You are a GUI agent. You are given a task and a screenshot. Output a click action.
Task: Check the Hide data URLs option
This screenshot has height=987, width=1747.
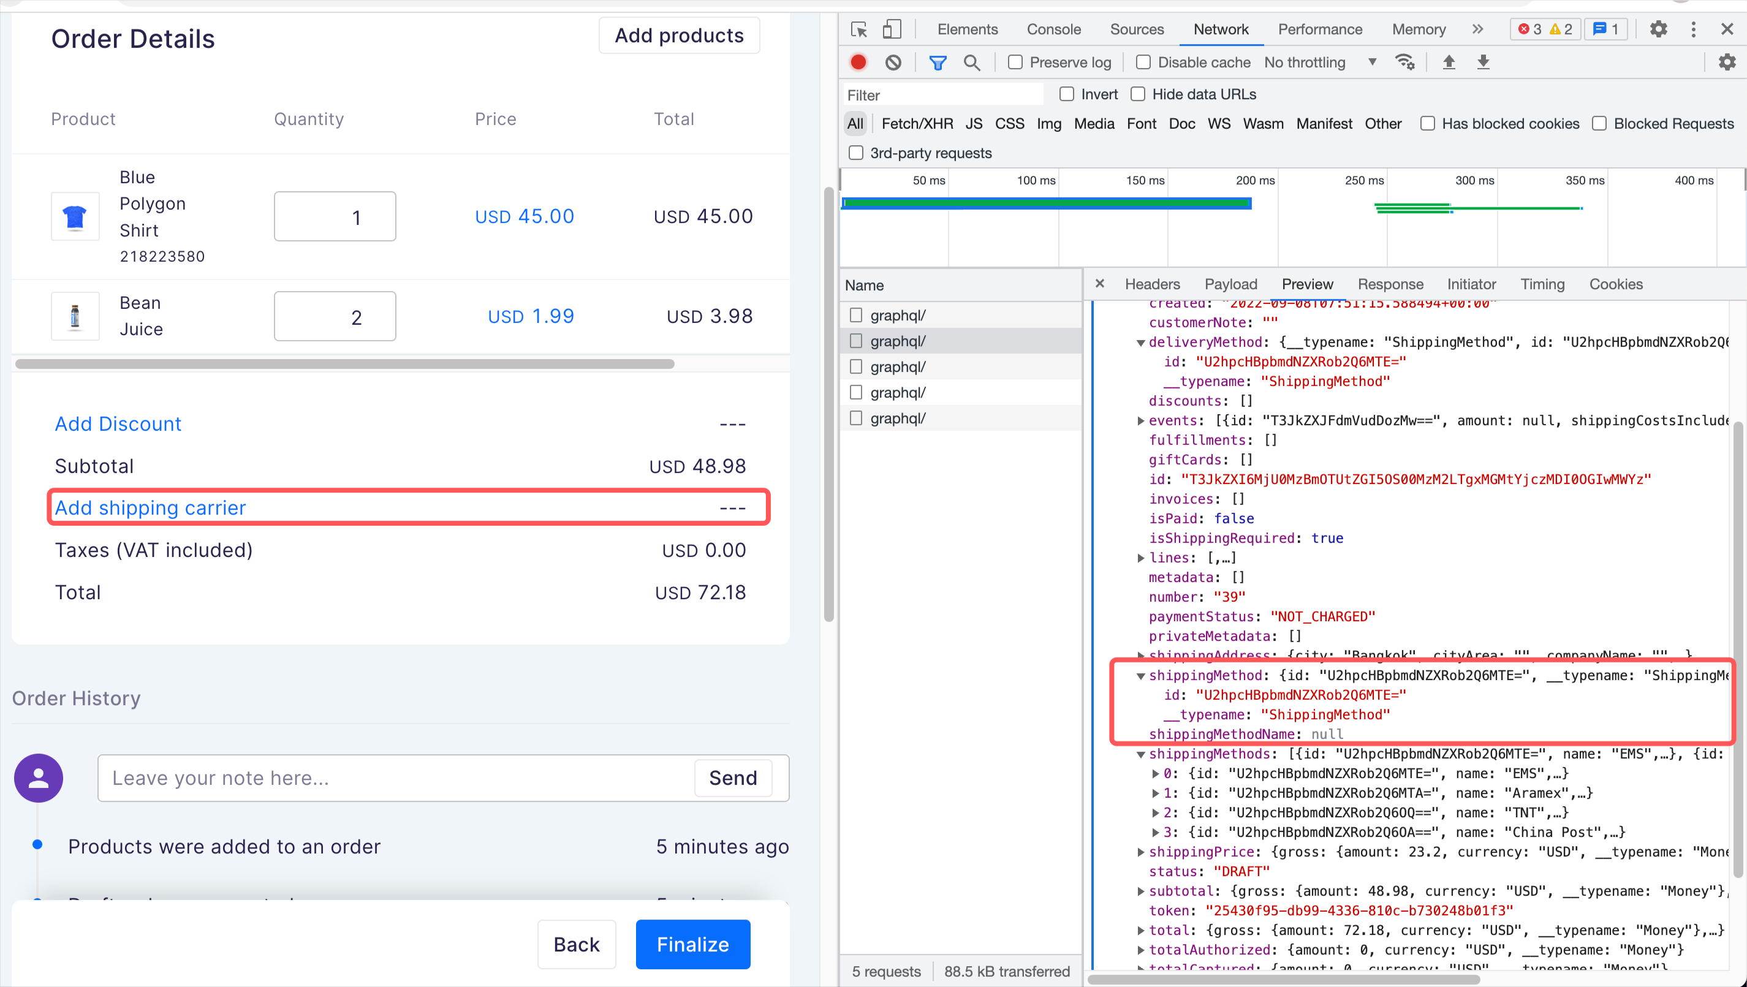click(x=1138, y=94)
